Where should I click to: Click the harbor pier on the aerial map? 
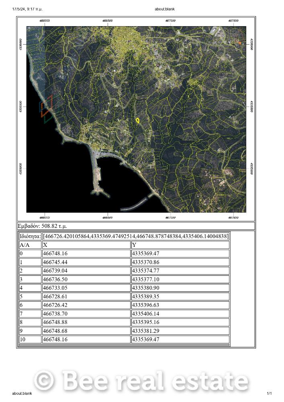point(98,174)
